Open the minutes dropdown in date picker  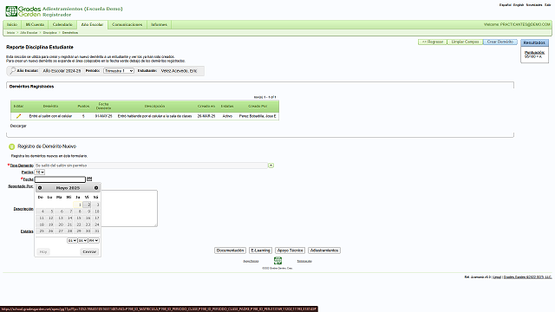82,241
